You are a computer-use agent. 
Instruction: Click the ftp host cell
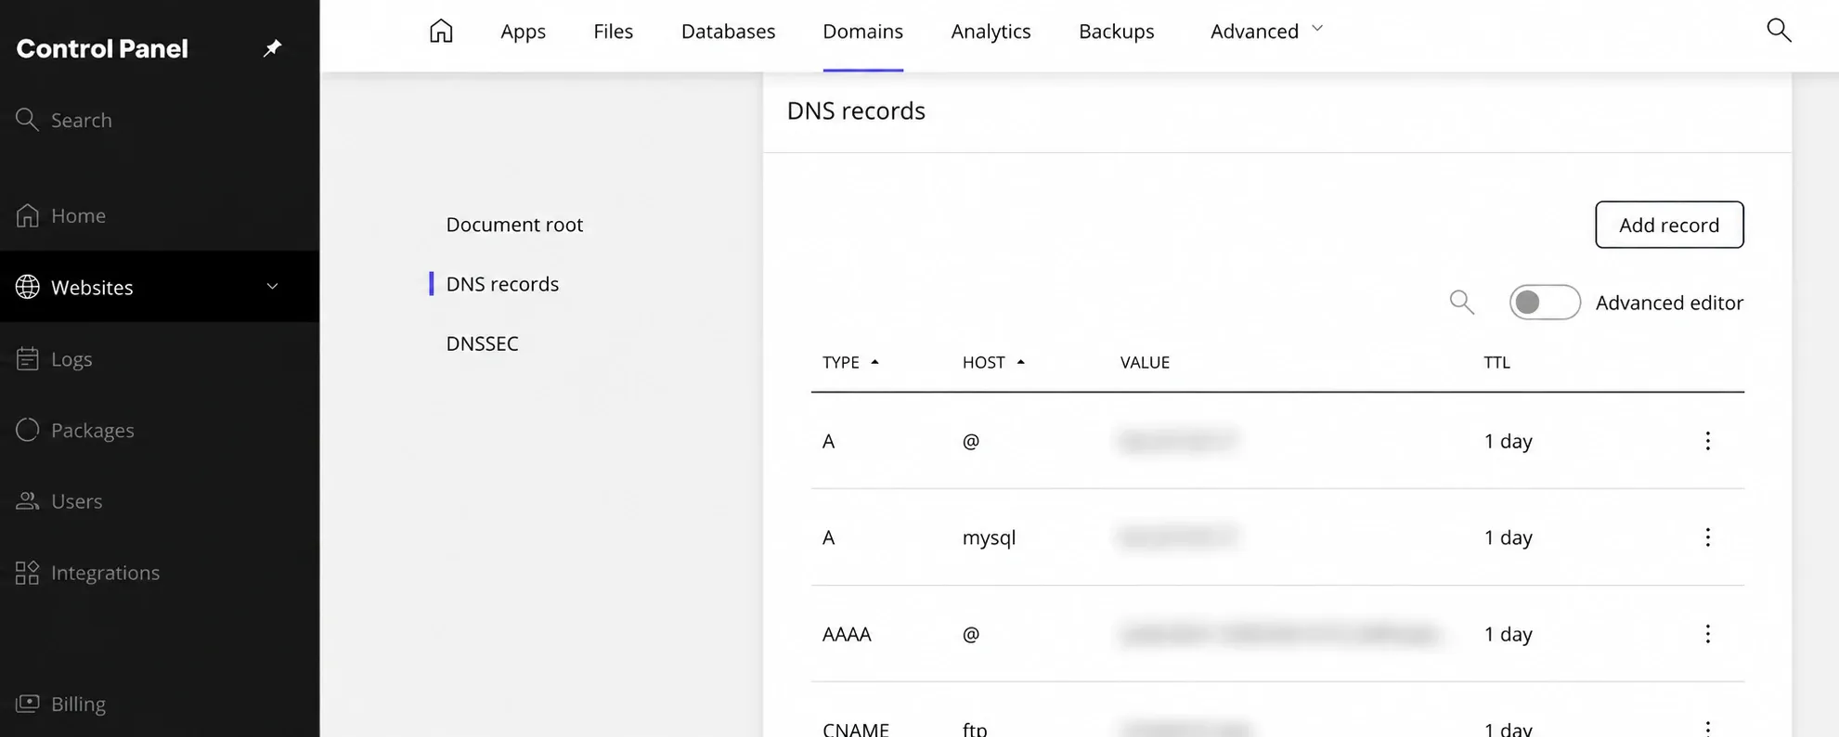pyautogui.click(x=975, y=729)
